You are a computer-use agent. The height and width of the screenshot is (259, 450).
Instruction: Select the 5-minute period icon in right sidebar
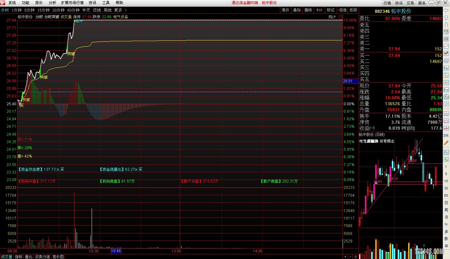click(446, 174)
